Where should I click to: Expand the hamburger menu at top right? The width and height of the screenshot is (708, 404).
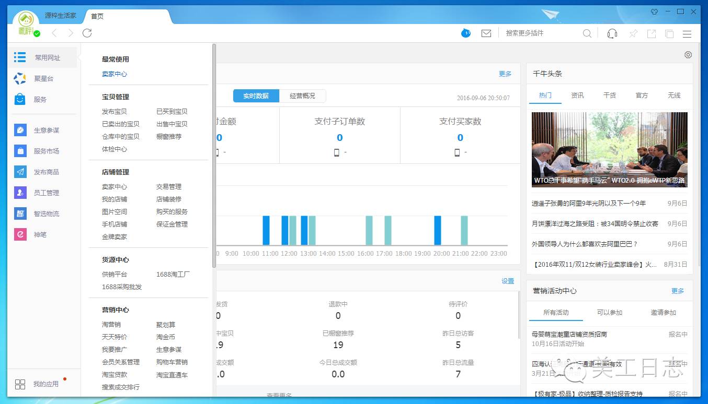point(687,32)
